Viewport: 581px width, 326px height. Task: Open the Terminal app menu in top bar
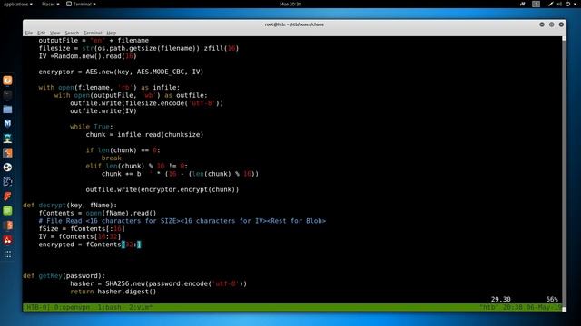point(81,4)
